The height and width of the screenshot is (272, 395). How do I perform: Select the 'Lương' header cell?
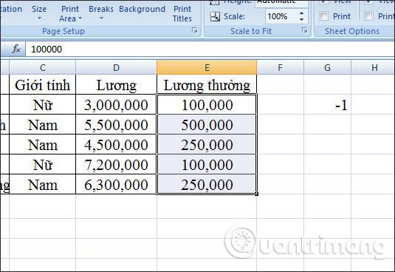[116, 85]
